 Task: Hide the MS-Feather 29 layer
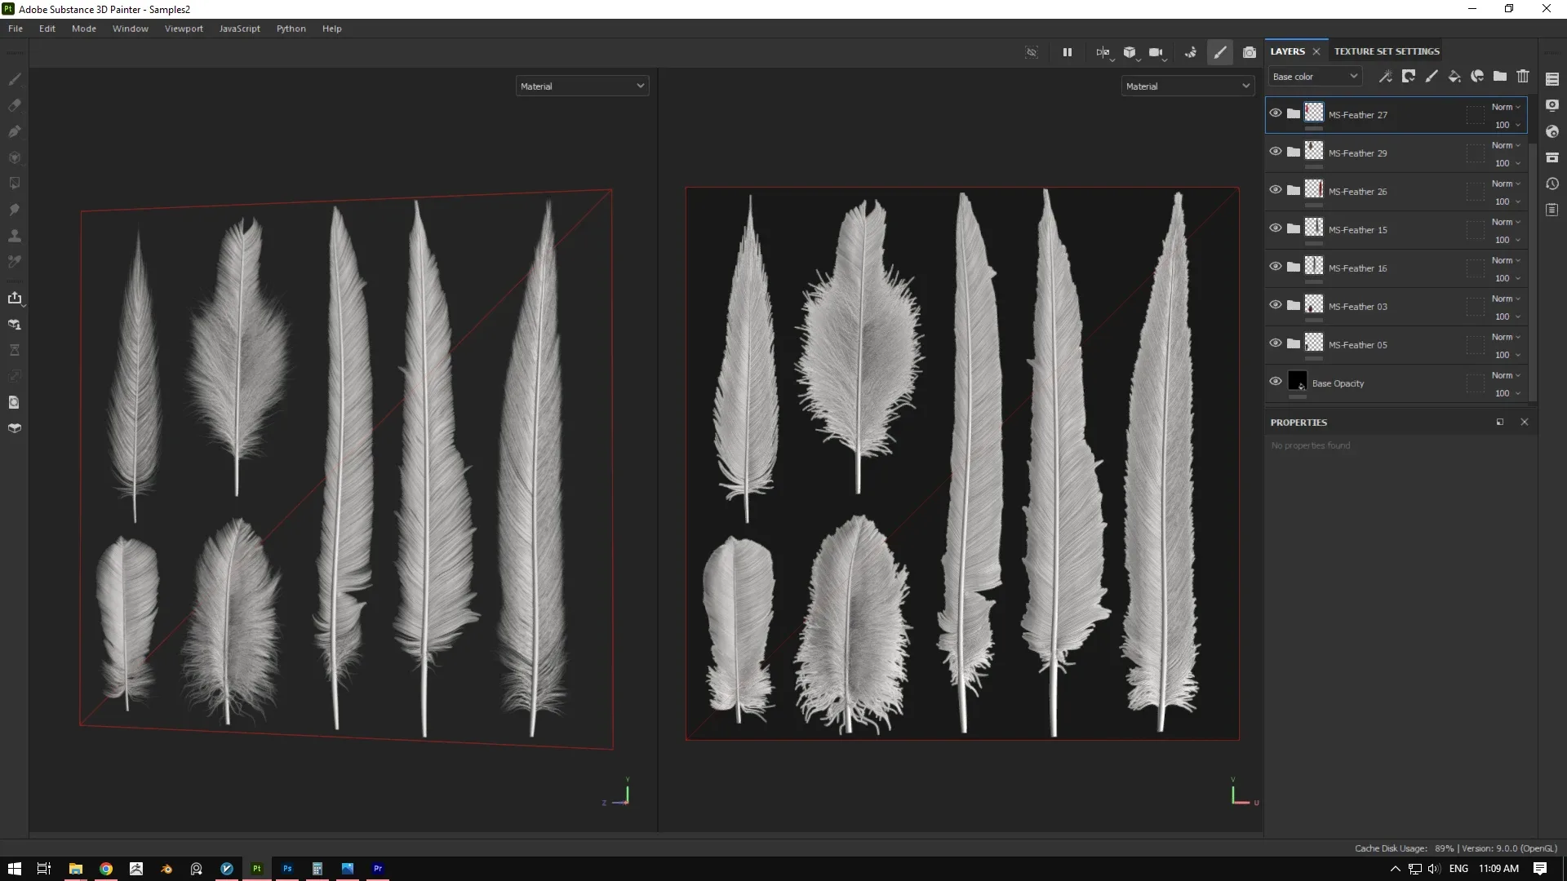click(1276, 152)
